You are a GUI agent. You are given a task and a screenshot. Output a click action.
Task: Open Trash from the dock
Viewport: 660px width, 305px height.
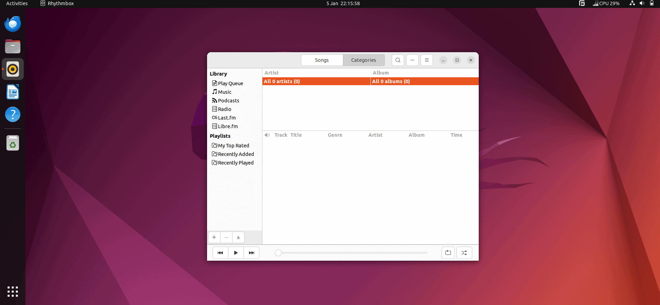(x=13, y=143)
